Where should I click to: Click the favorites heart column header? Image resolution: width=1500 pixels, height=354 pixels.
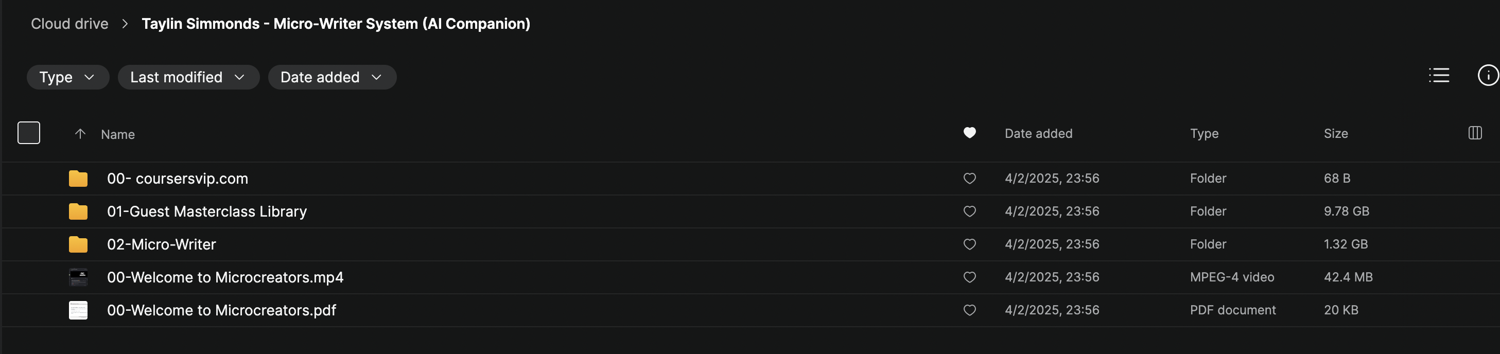[969, 133]
